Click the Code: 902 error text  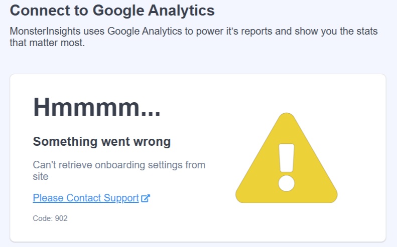pyautogui.click(x=50, y=218)
